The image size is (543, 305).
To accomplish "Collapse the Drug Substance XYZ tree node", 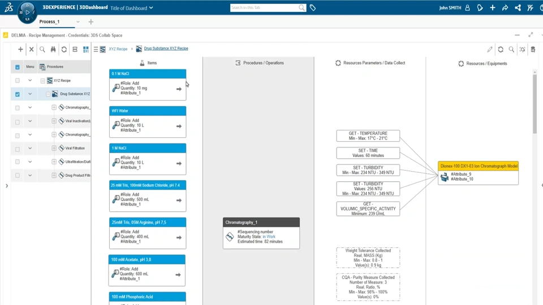I will coord(48,94).
